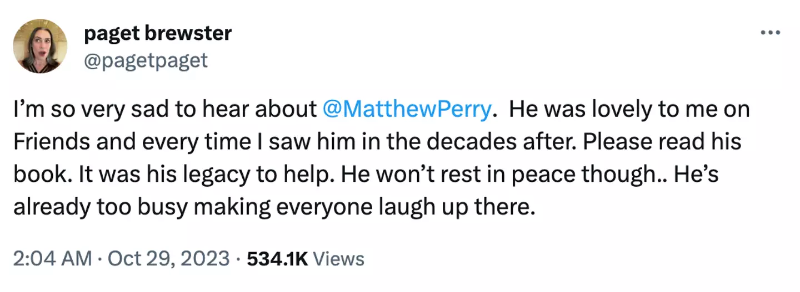
Task: Click the Views label
Action: click(x=339, y=259)
